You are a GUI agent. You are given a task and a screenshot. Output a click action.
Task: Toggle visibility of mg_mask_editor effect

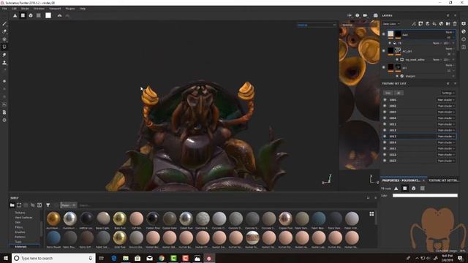[x=397, y=60]
